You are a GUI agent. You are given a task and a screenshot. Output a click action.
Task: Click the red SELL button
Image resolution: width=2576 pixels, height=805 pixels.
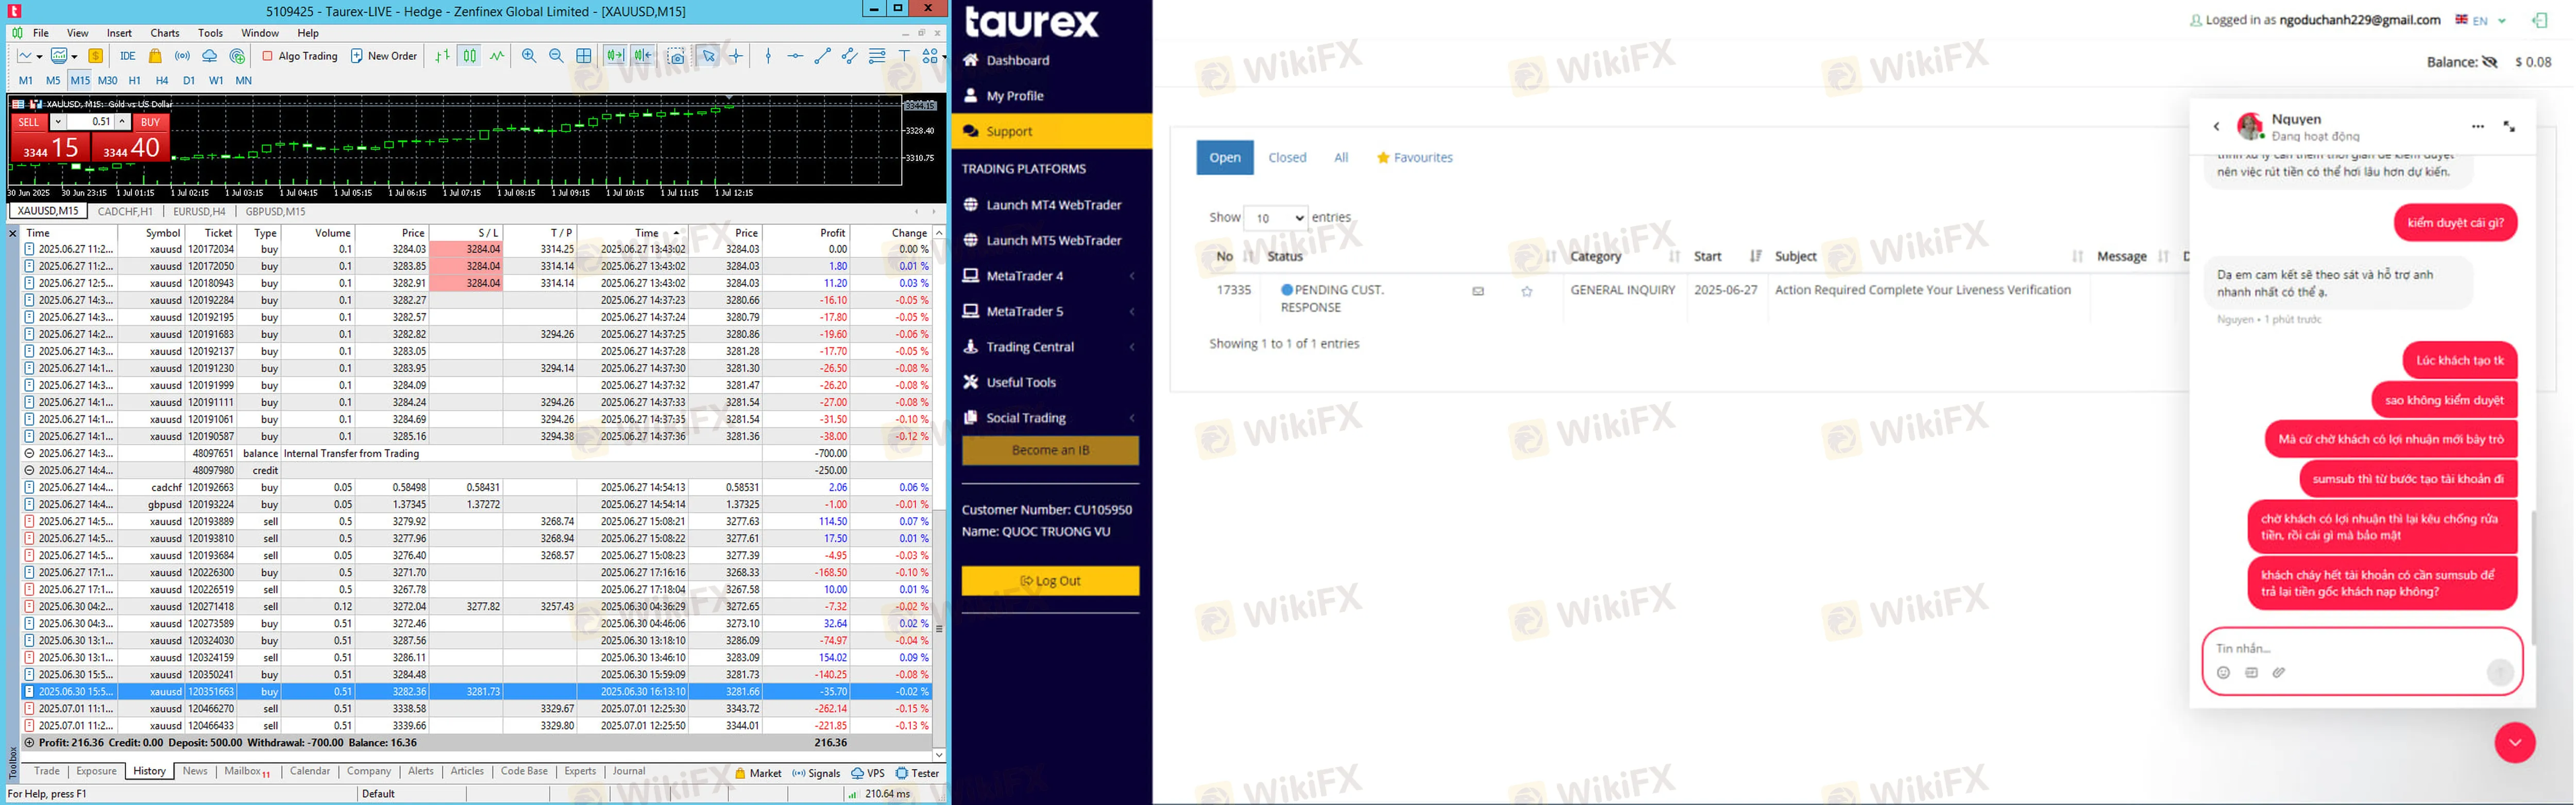[x=28, y=122]
